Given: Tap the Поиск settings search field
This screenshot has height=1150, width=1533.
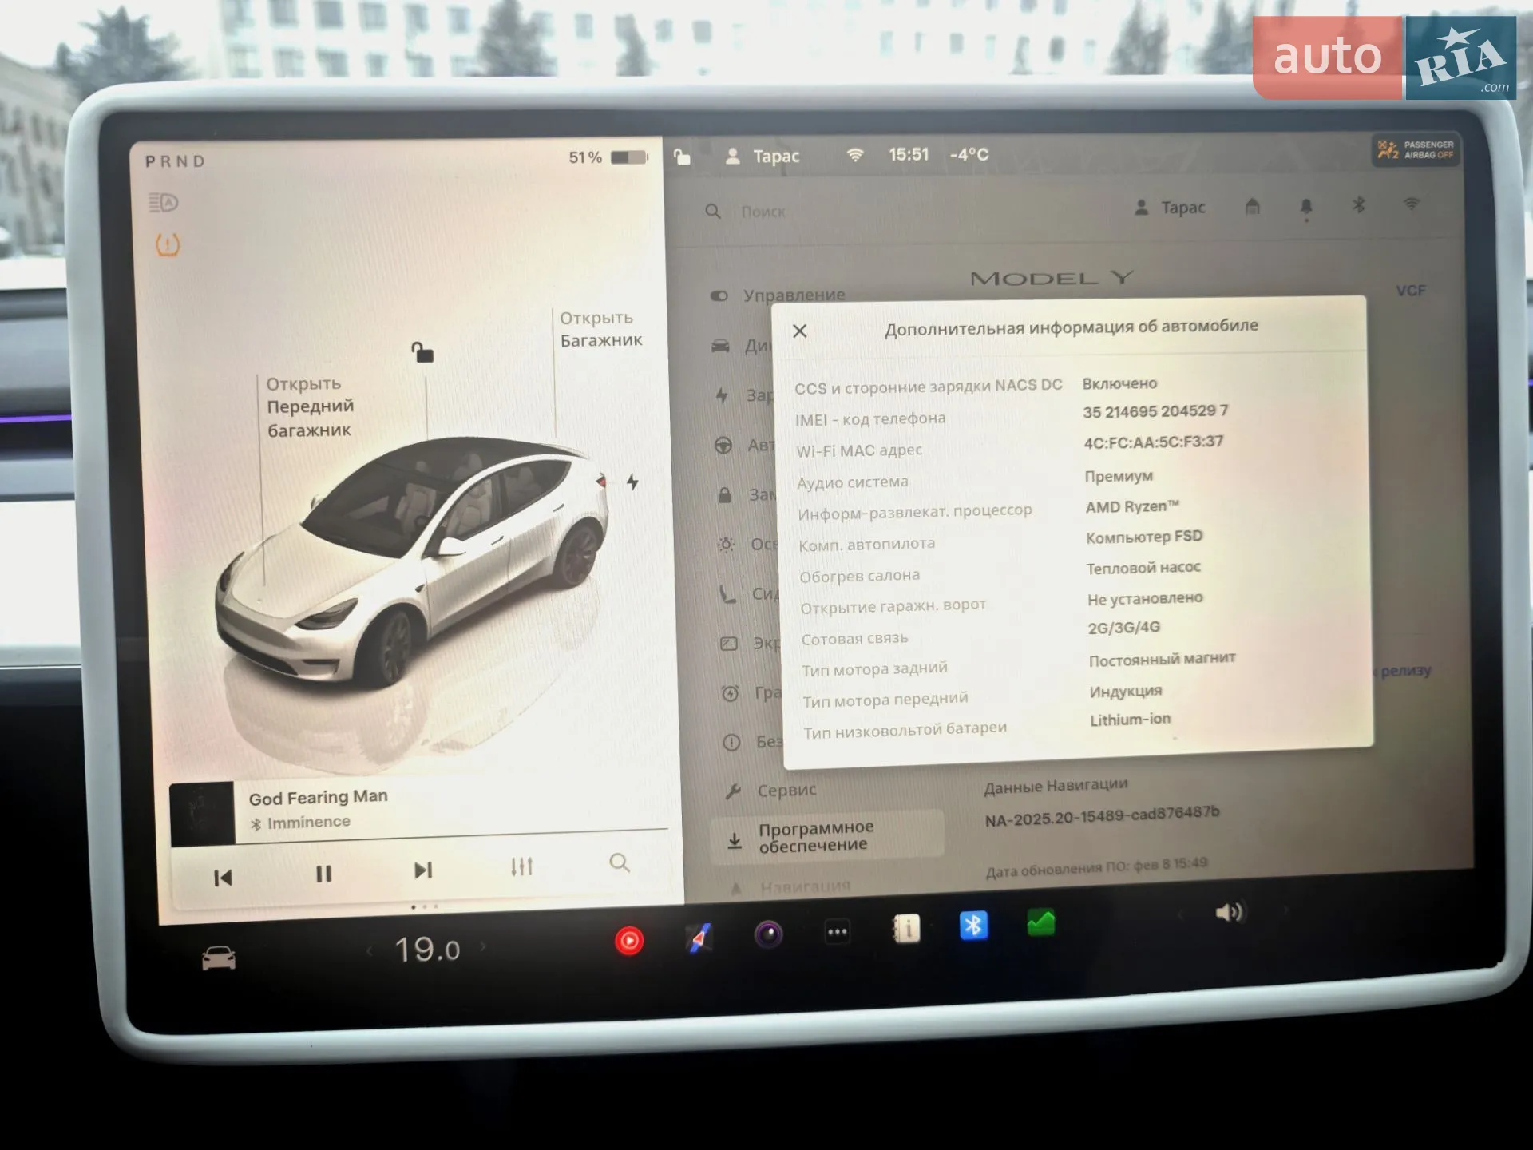Looking at the screenshot, I should (x=763, y=212).
